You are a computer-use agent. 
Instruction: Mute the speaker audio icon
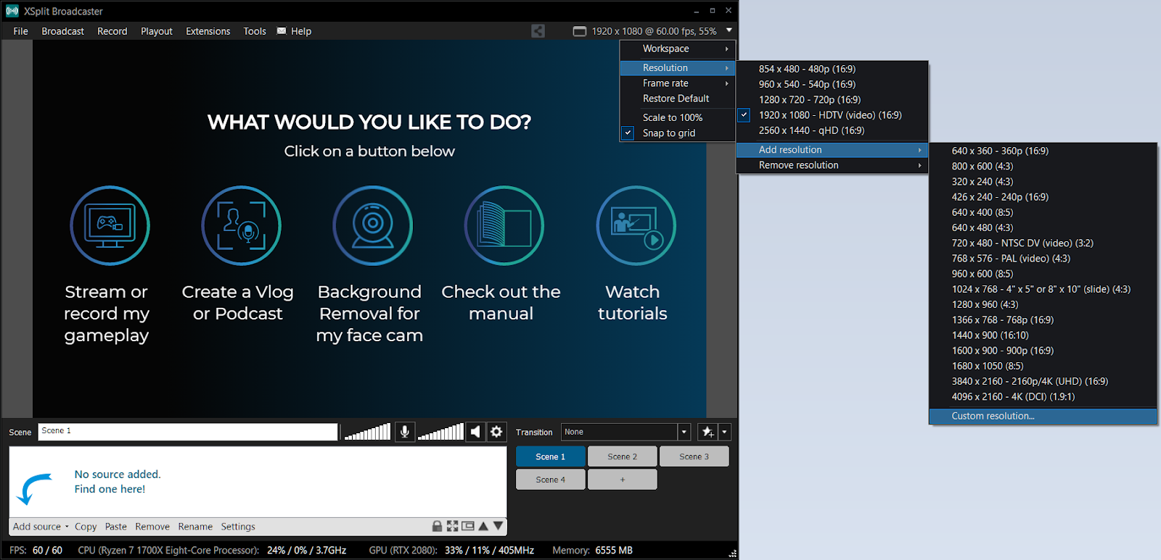(475, 432)
